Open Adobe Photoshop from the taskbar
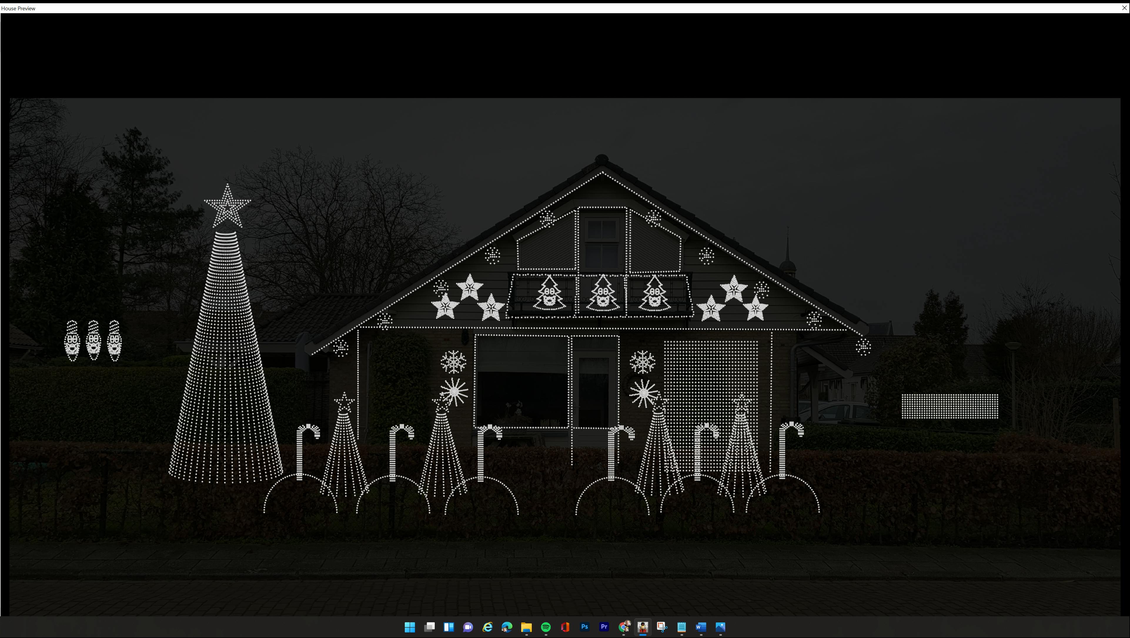1130x638 pixels. pos(584,627)
